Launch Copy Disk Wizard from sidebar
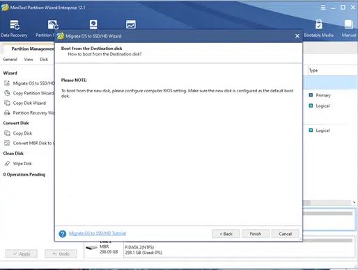The height and width of the screenshot is (270, 358). pyautogui.click(x=29, y=103)
